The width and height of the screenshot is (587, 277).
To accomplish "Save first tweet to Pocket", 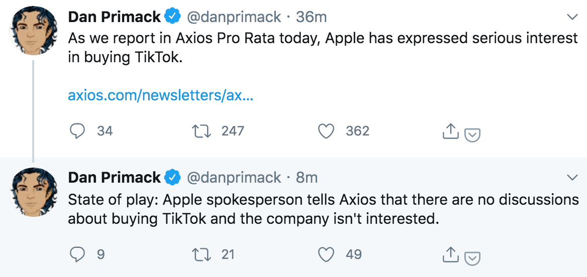I will 472,134.
